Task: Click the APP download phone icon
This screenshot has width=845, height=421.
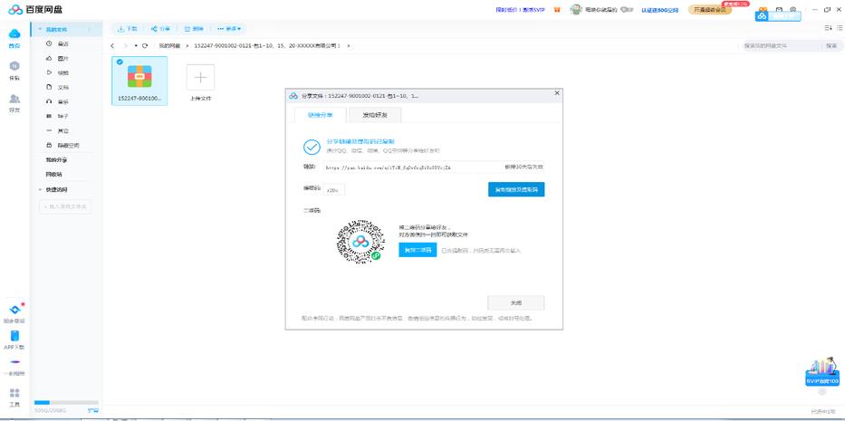Action: tap(14, 336)
